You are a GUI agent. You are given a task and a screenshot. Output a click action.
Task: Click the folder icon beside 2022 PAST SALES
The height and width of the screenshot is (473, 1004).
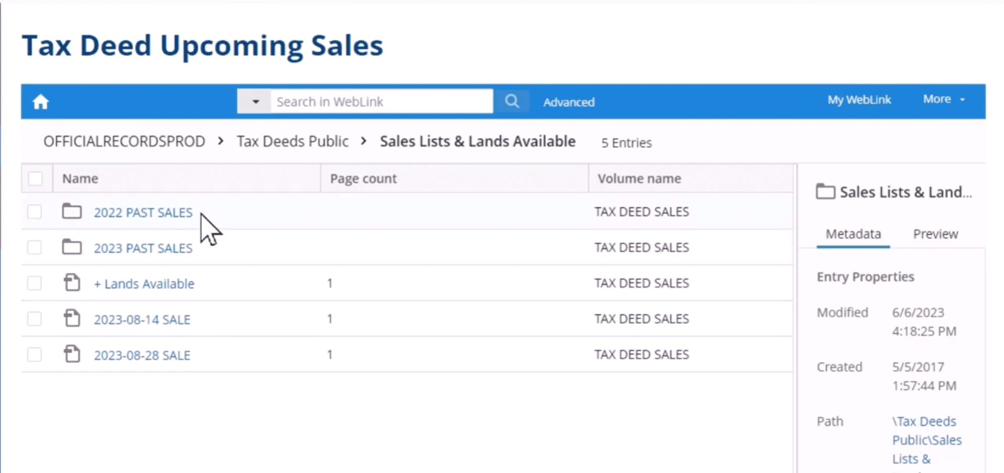[x=71, y=211]
